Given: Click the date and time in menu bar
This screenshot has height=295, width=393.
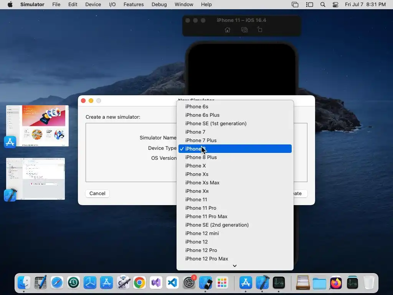Looking at the screenshot, I should tap(365, 5).
